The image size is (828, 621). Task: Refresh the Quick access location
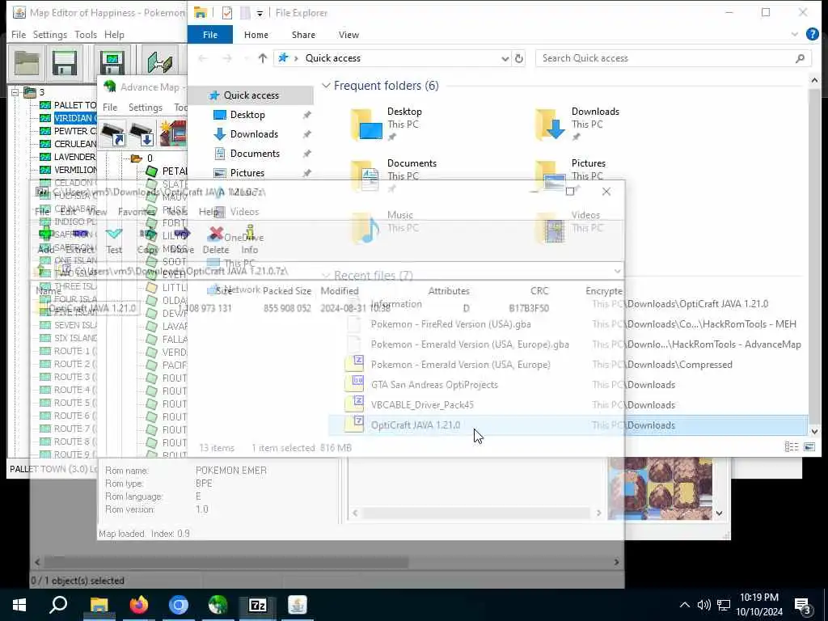pyautogui.click(x=519, y=58)
